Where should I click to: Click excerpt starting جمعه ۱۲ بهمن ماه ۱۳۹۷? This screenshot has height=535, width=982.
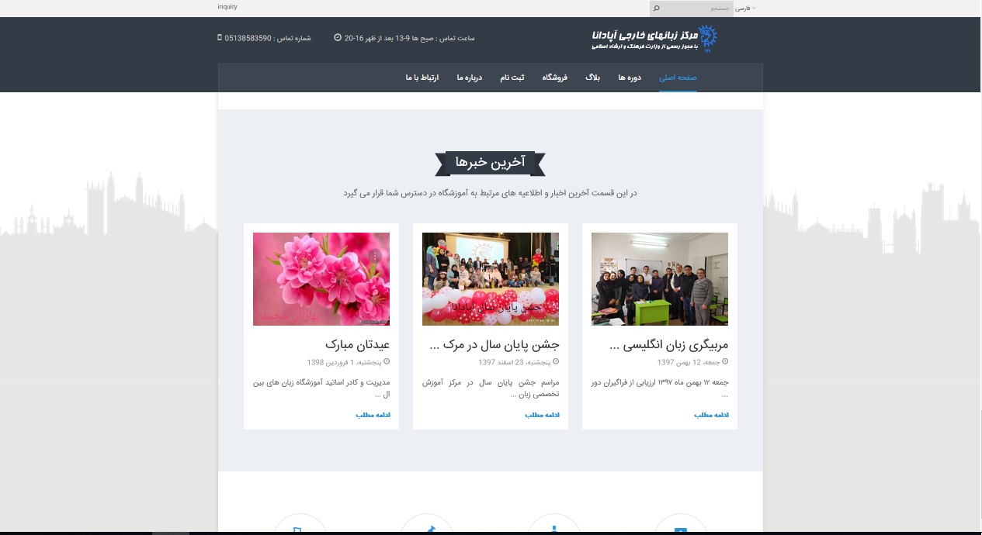point(660,388)
